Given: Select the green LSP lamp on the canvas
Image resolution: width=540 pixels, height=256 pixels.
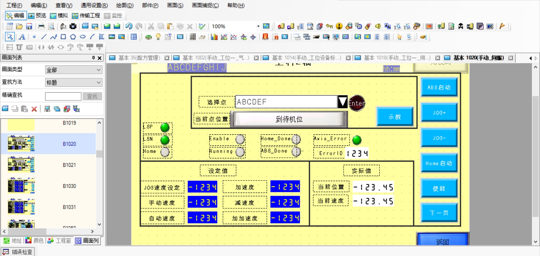Looking at the screenshot, I should [x=165, y=127].
